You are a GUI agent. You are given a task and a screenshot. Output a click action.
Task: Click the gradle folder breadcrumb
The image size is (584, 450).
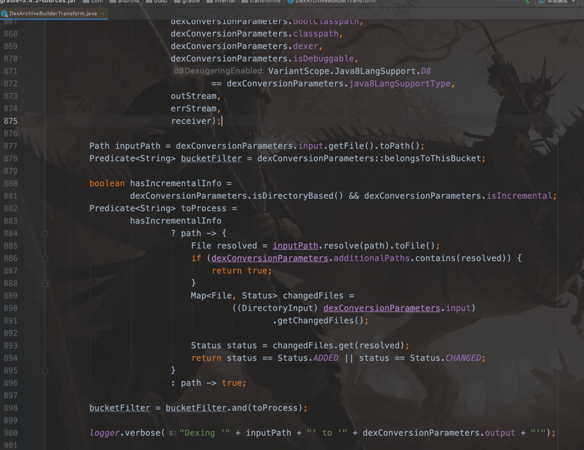click(x=187, y=1)
